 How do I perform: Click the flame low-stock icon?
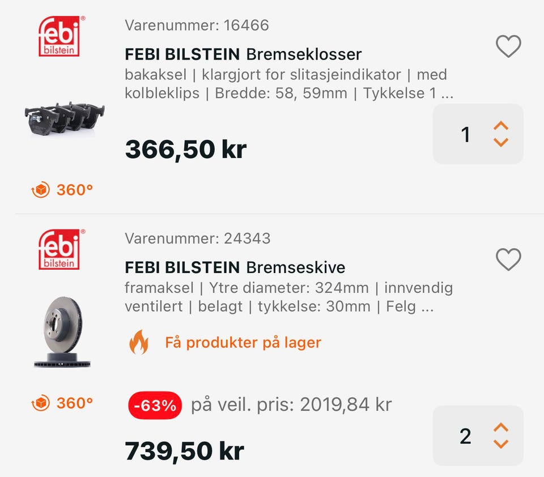(x=139, y=343)
